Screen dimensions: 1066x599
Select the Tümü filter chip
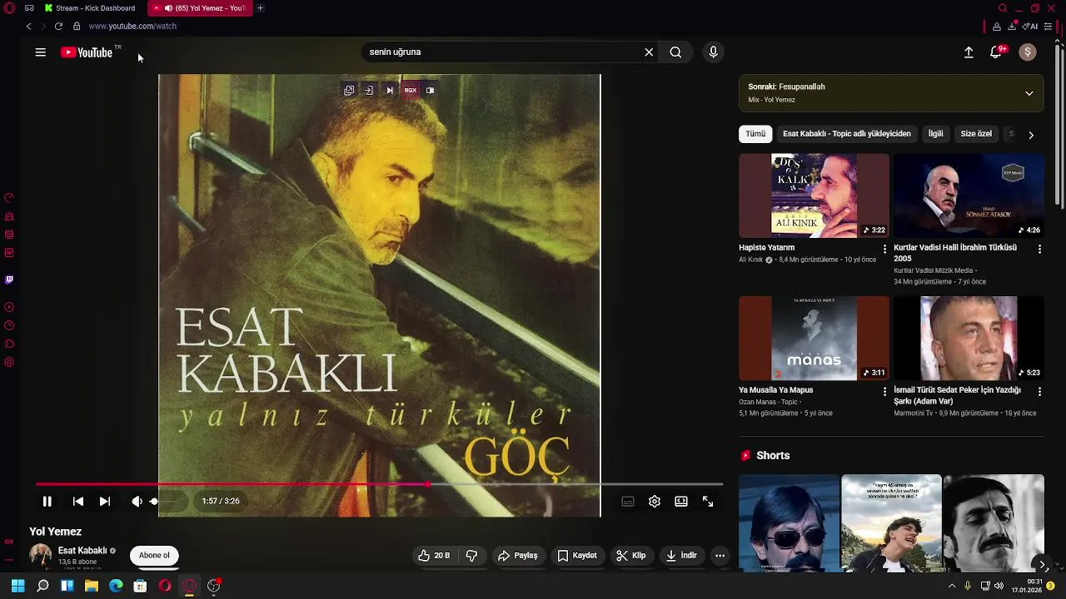point(755,134)
